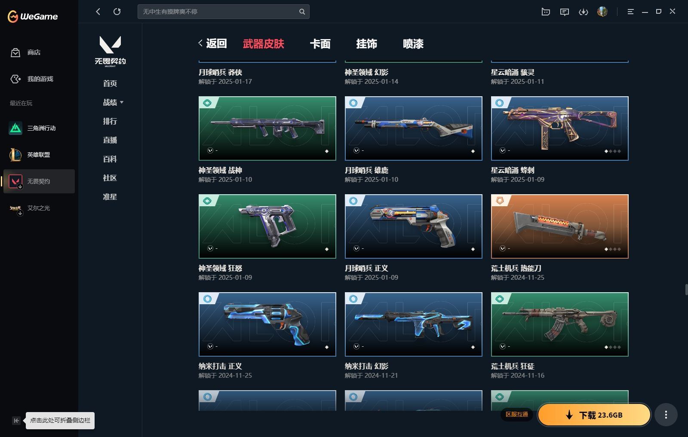The image size is (688, 437).
Task: Switch to the 喷漆 tab
Action: [413, 44]
